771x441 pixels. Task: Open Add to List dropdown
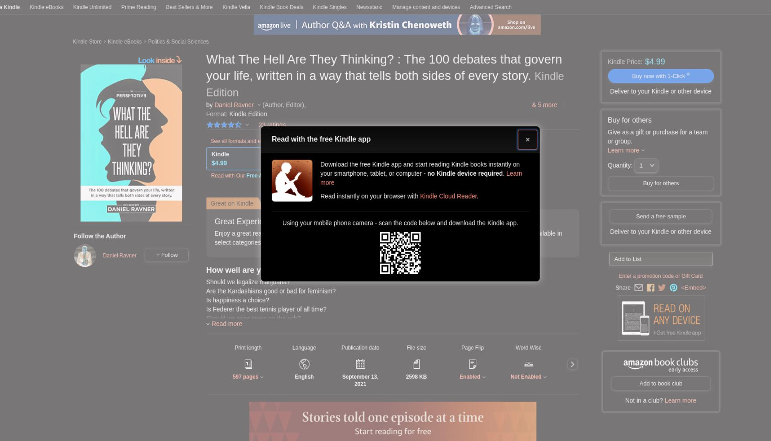click(661, 259)
